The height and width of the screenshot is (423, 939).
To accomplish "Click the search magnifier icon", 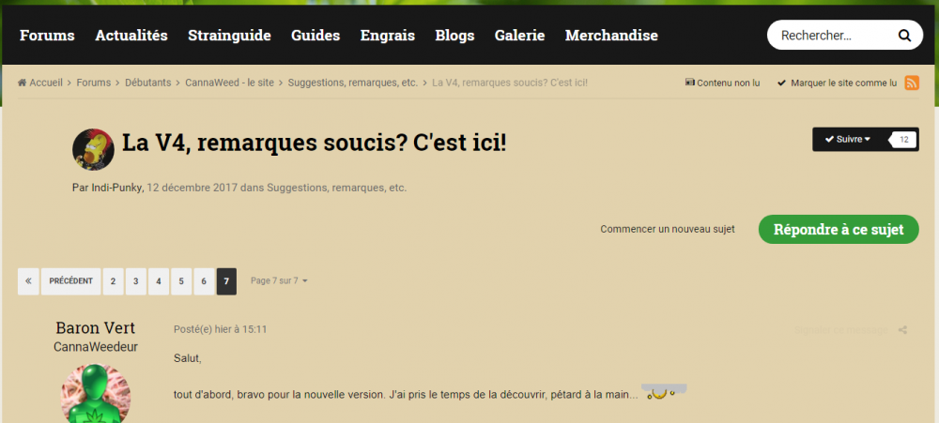I will [904, 36].
